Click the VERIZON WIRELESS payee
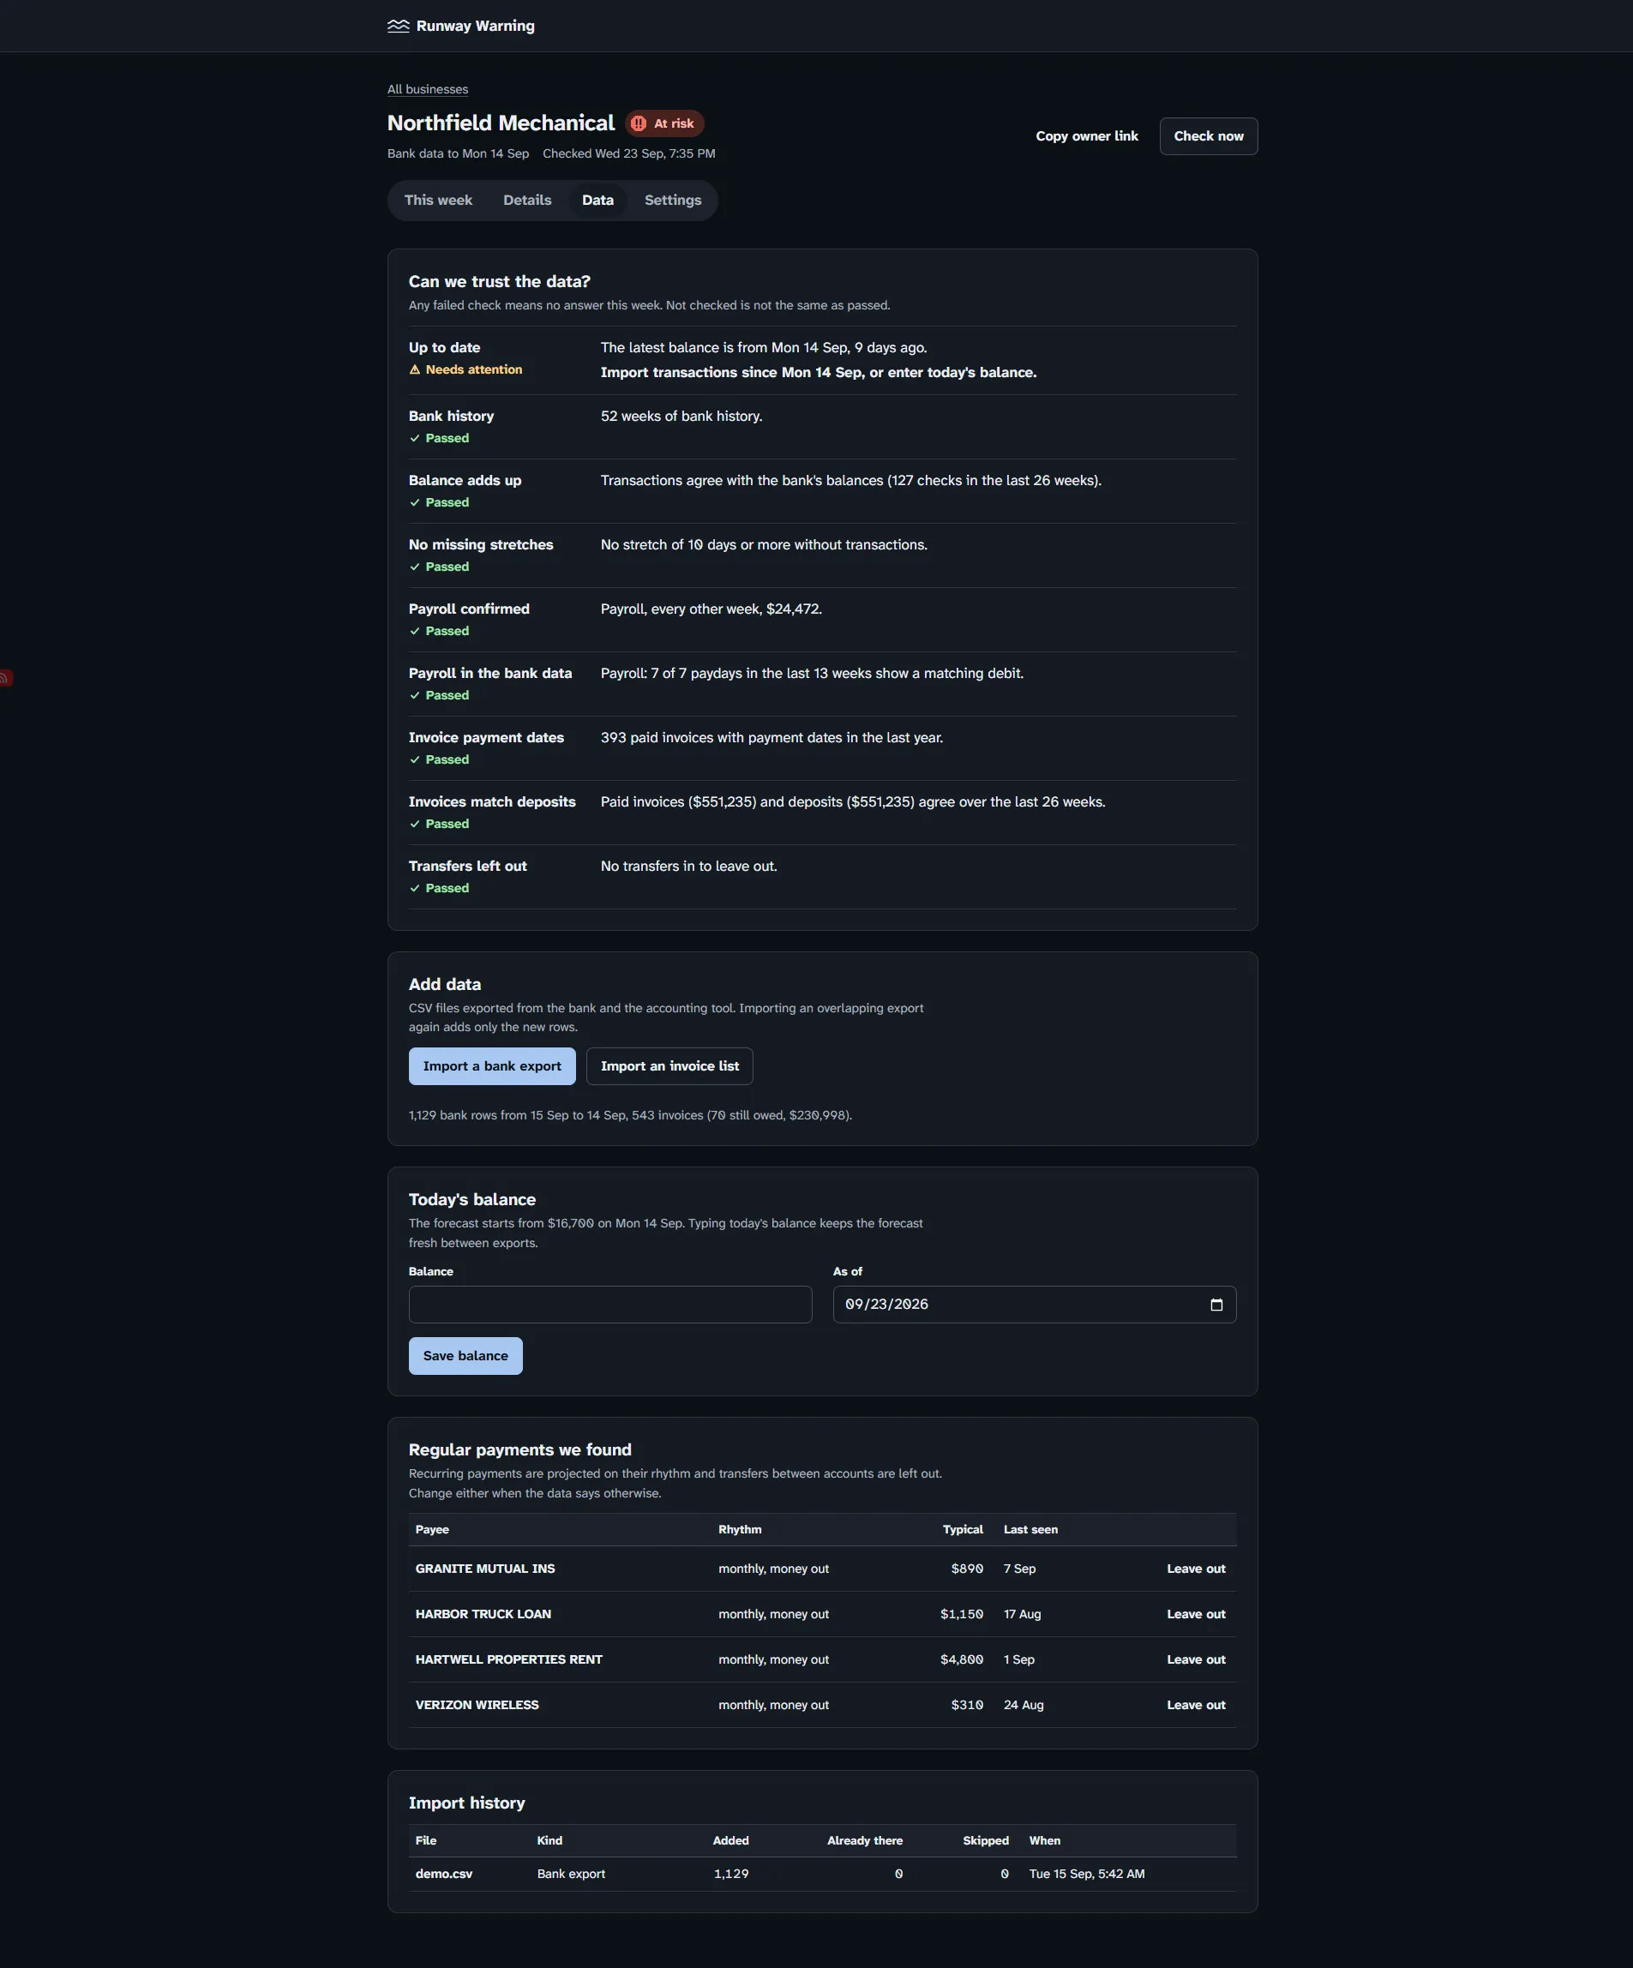Image resolution: width=1633 pixels, height=1968 pixels. tap(477, 1705)
